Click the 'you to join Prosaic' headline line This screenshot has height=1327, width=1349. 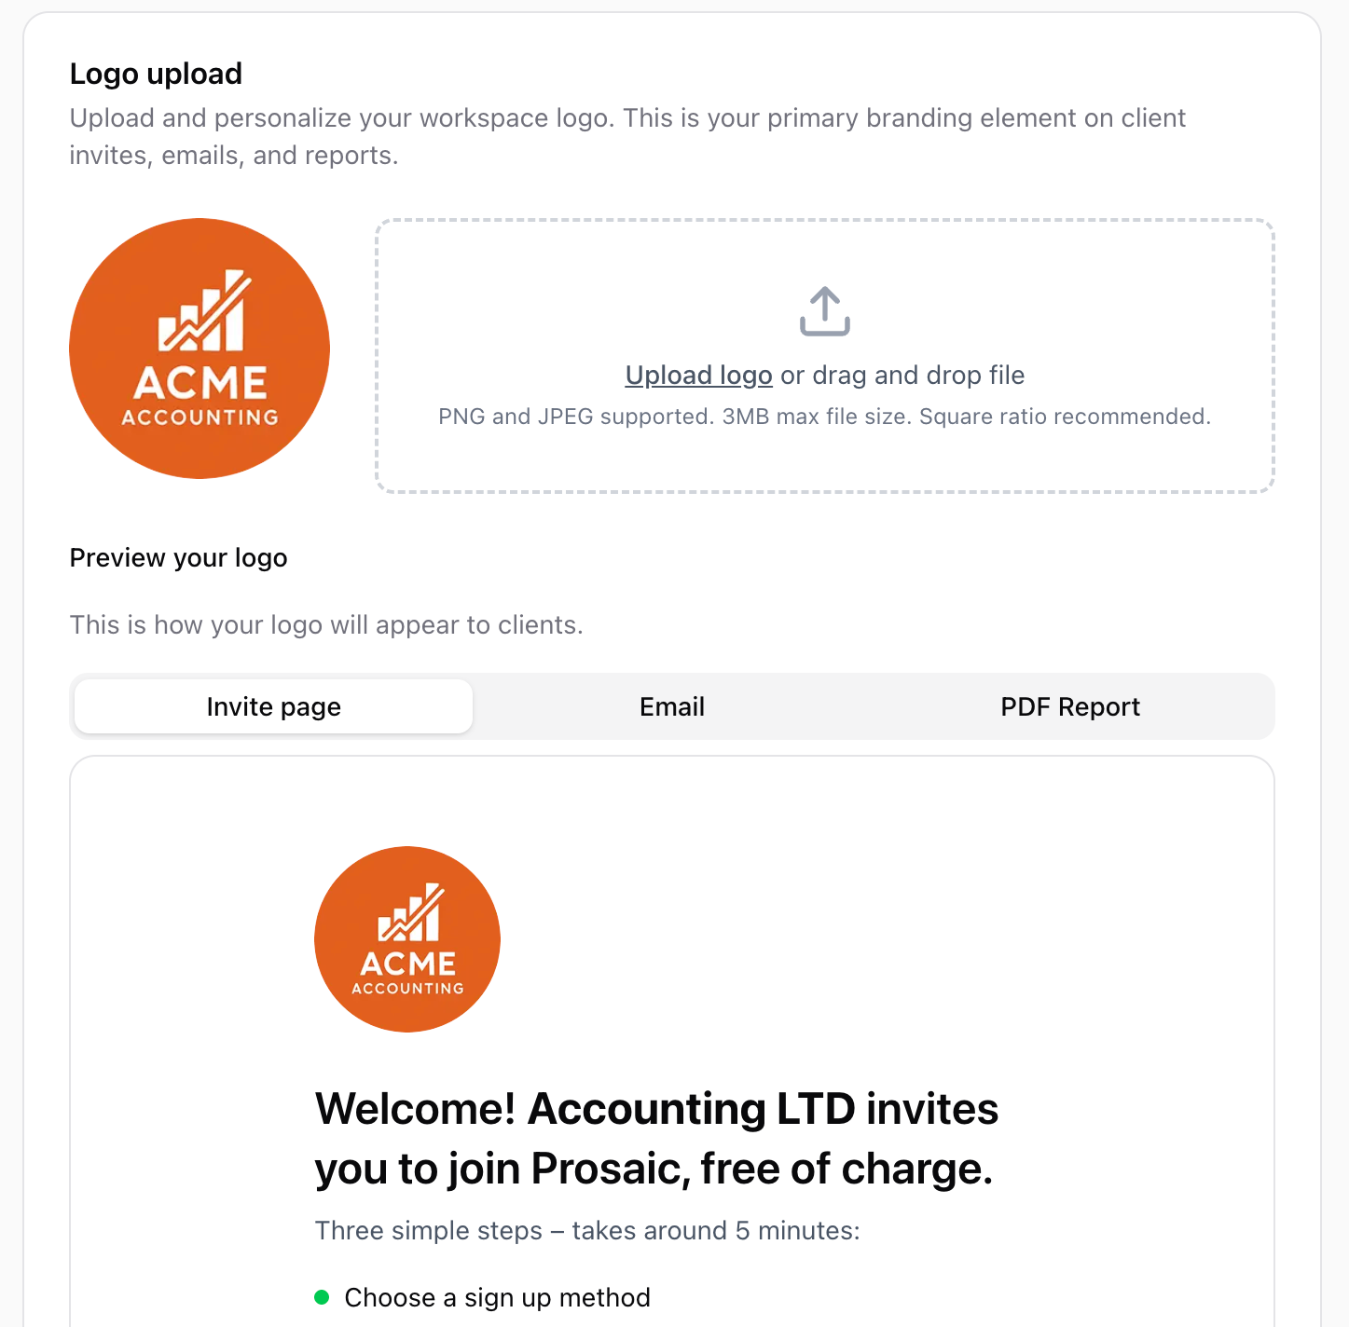coord(654,1169)
